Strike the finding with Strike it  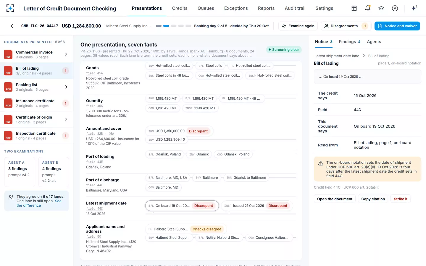[x=401, y=199]
